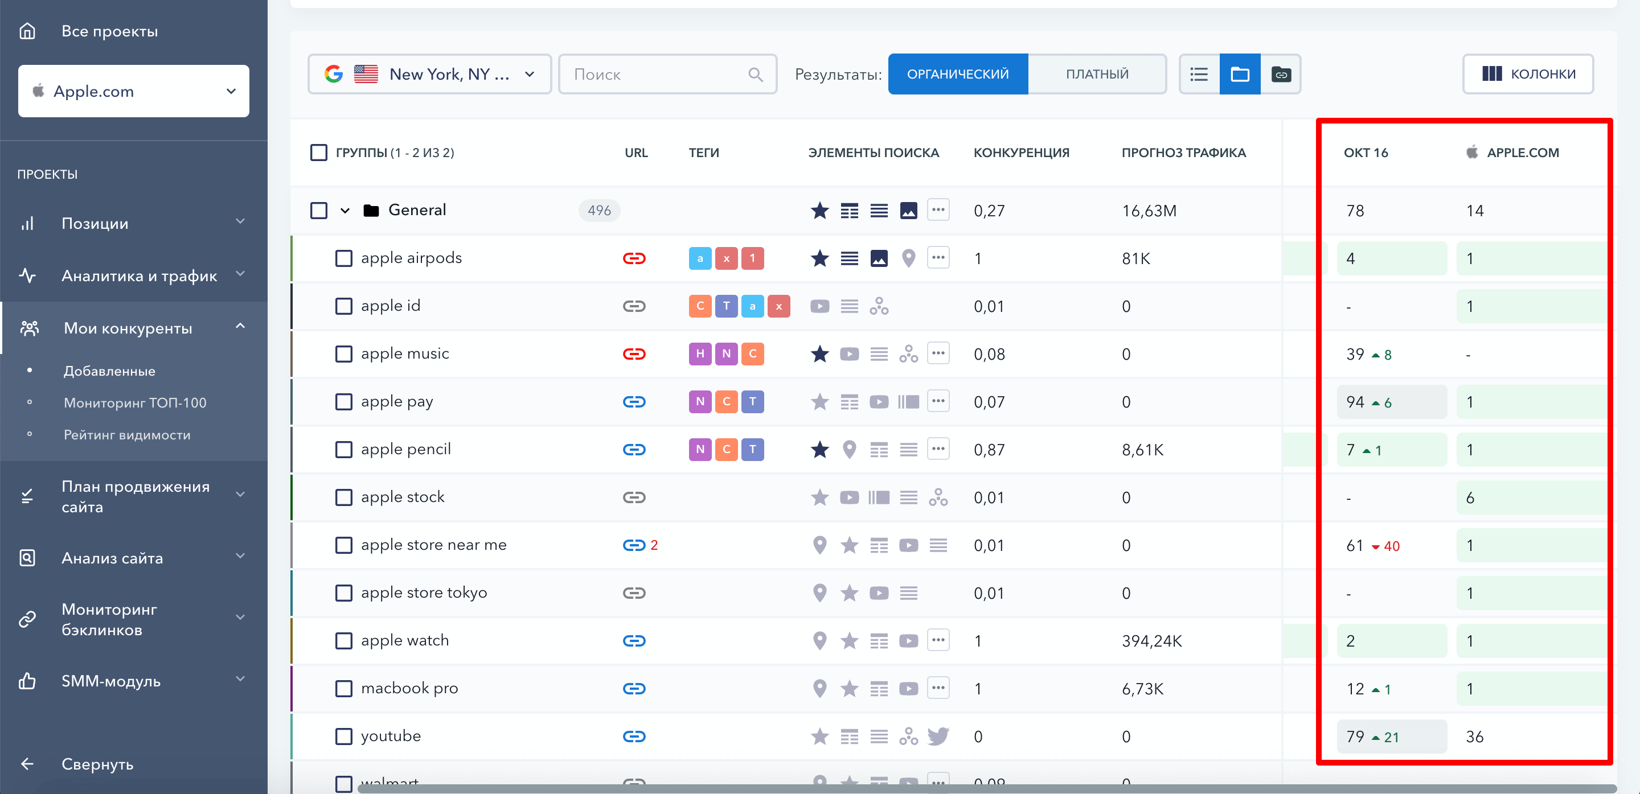Click the search magnifier icon
1640x794 pixels.
click(755, 75)
